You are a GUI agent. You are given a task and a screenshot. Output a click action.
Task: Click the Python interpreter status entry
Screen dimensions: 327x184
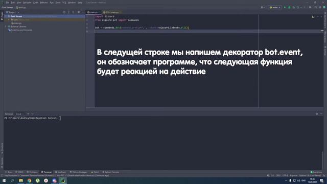pos(310,175)
